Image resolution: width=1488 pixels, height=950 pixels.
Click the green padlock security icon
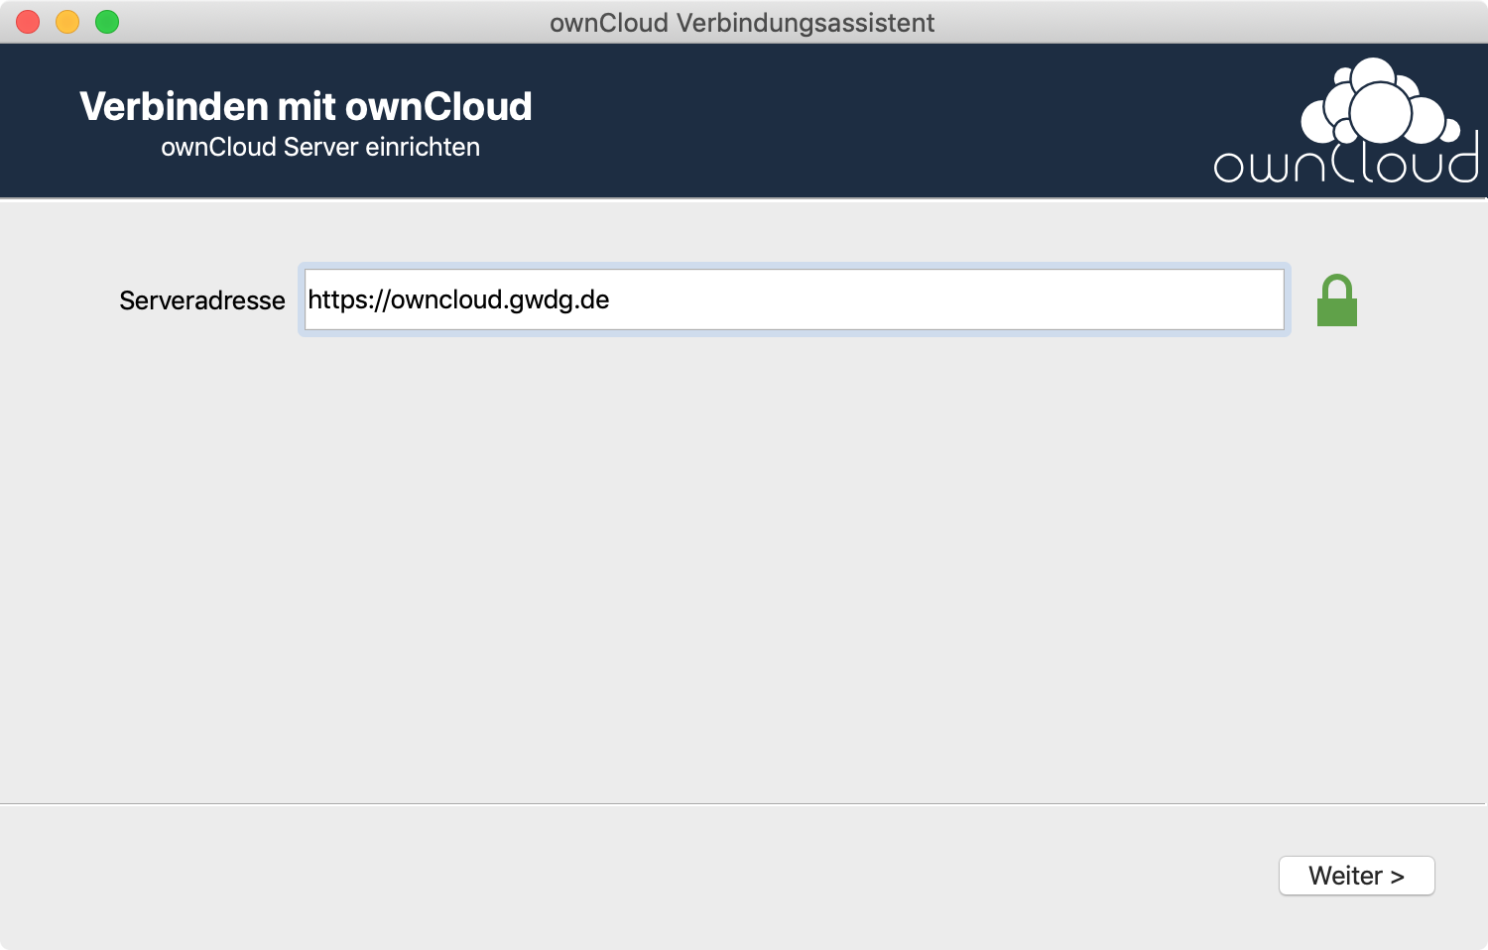coord(1336,299)
